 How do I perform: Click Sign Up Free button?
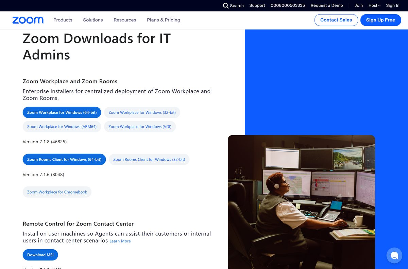[x=380, y=20]
